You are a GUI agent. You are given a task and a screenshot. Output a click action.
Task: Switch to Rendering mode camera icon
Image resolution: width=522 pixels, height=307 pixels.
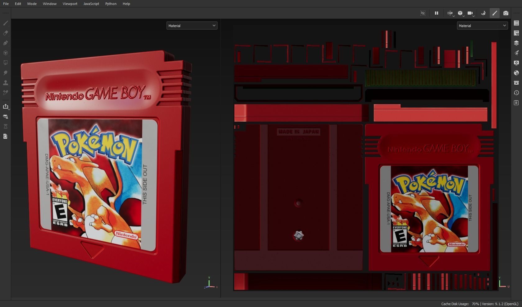(x=506, y=13)
